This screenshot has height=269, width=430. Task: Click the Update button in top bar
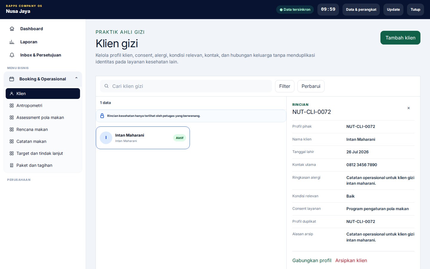tap(393, 10)
